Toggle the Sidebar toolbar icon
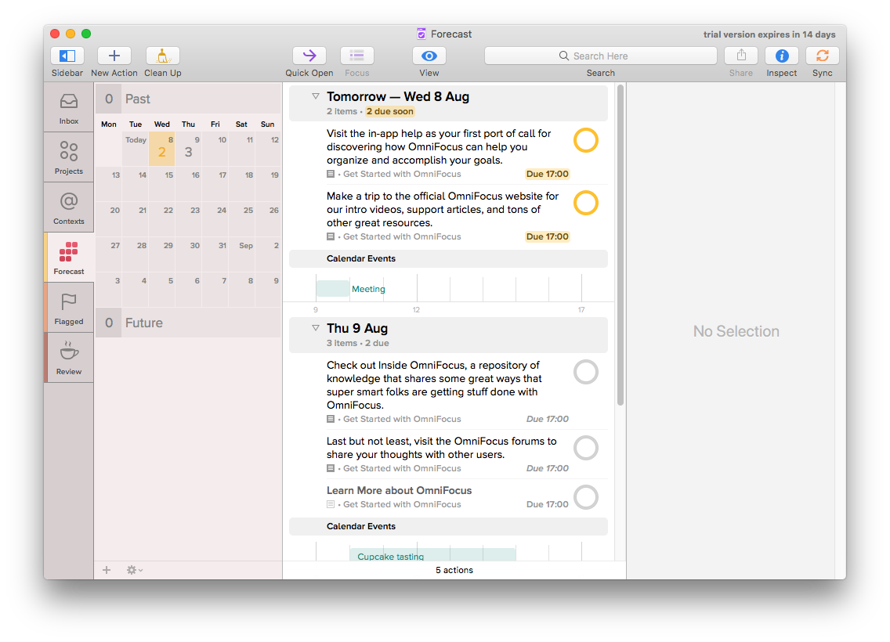Screen dimensions: 890x642 [x=67, y=56]
